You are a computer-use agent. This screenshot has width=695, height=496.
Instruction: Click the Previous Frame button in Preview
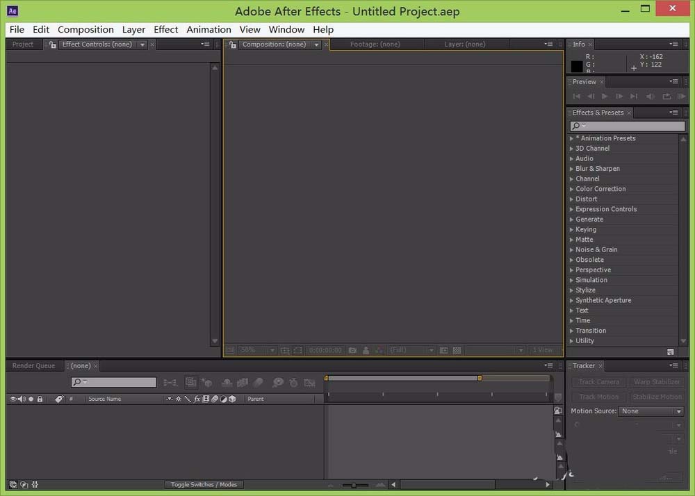pos(591,96)
